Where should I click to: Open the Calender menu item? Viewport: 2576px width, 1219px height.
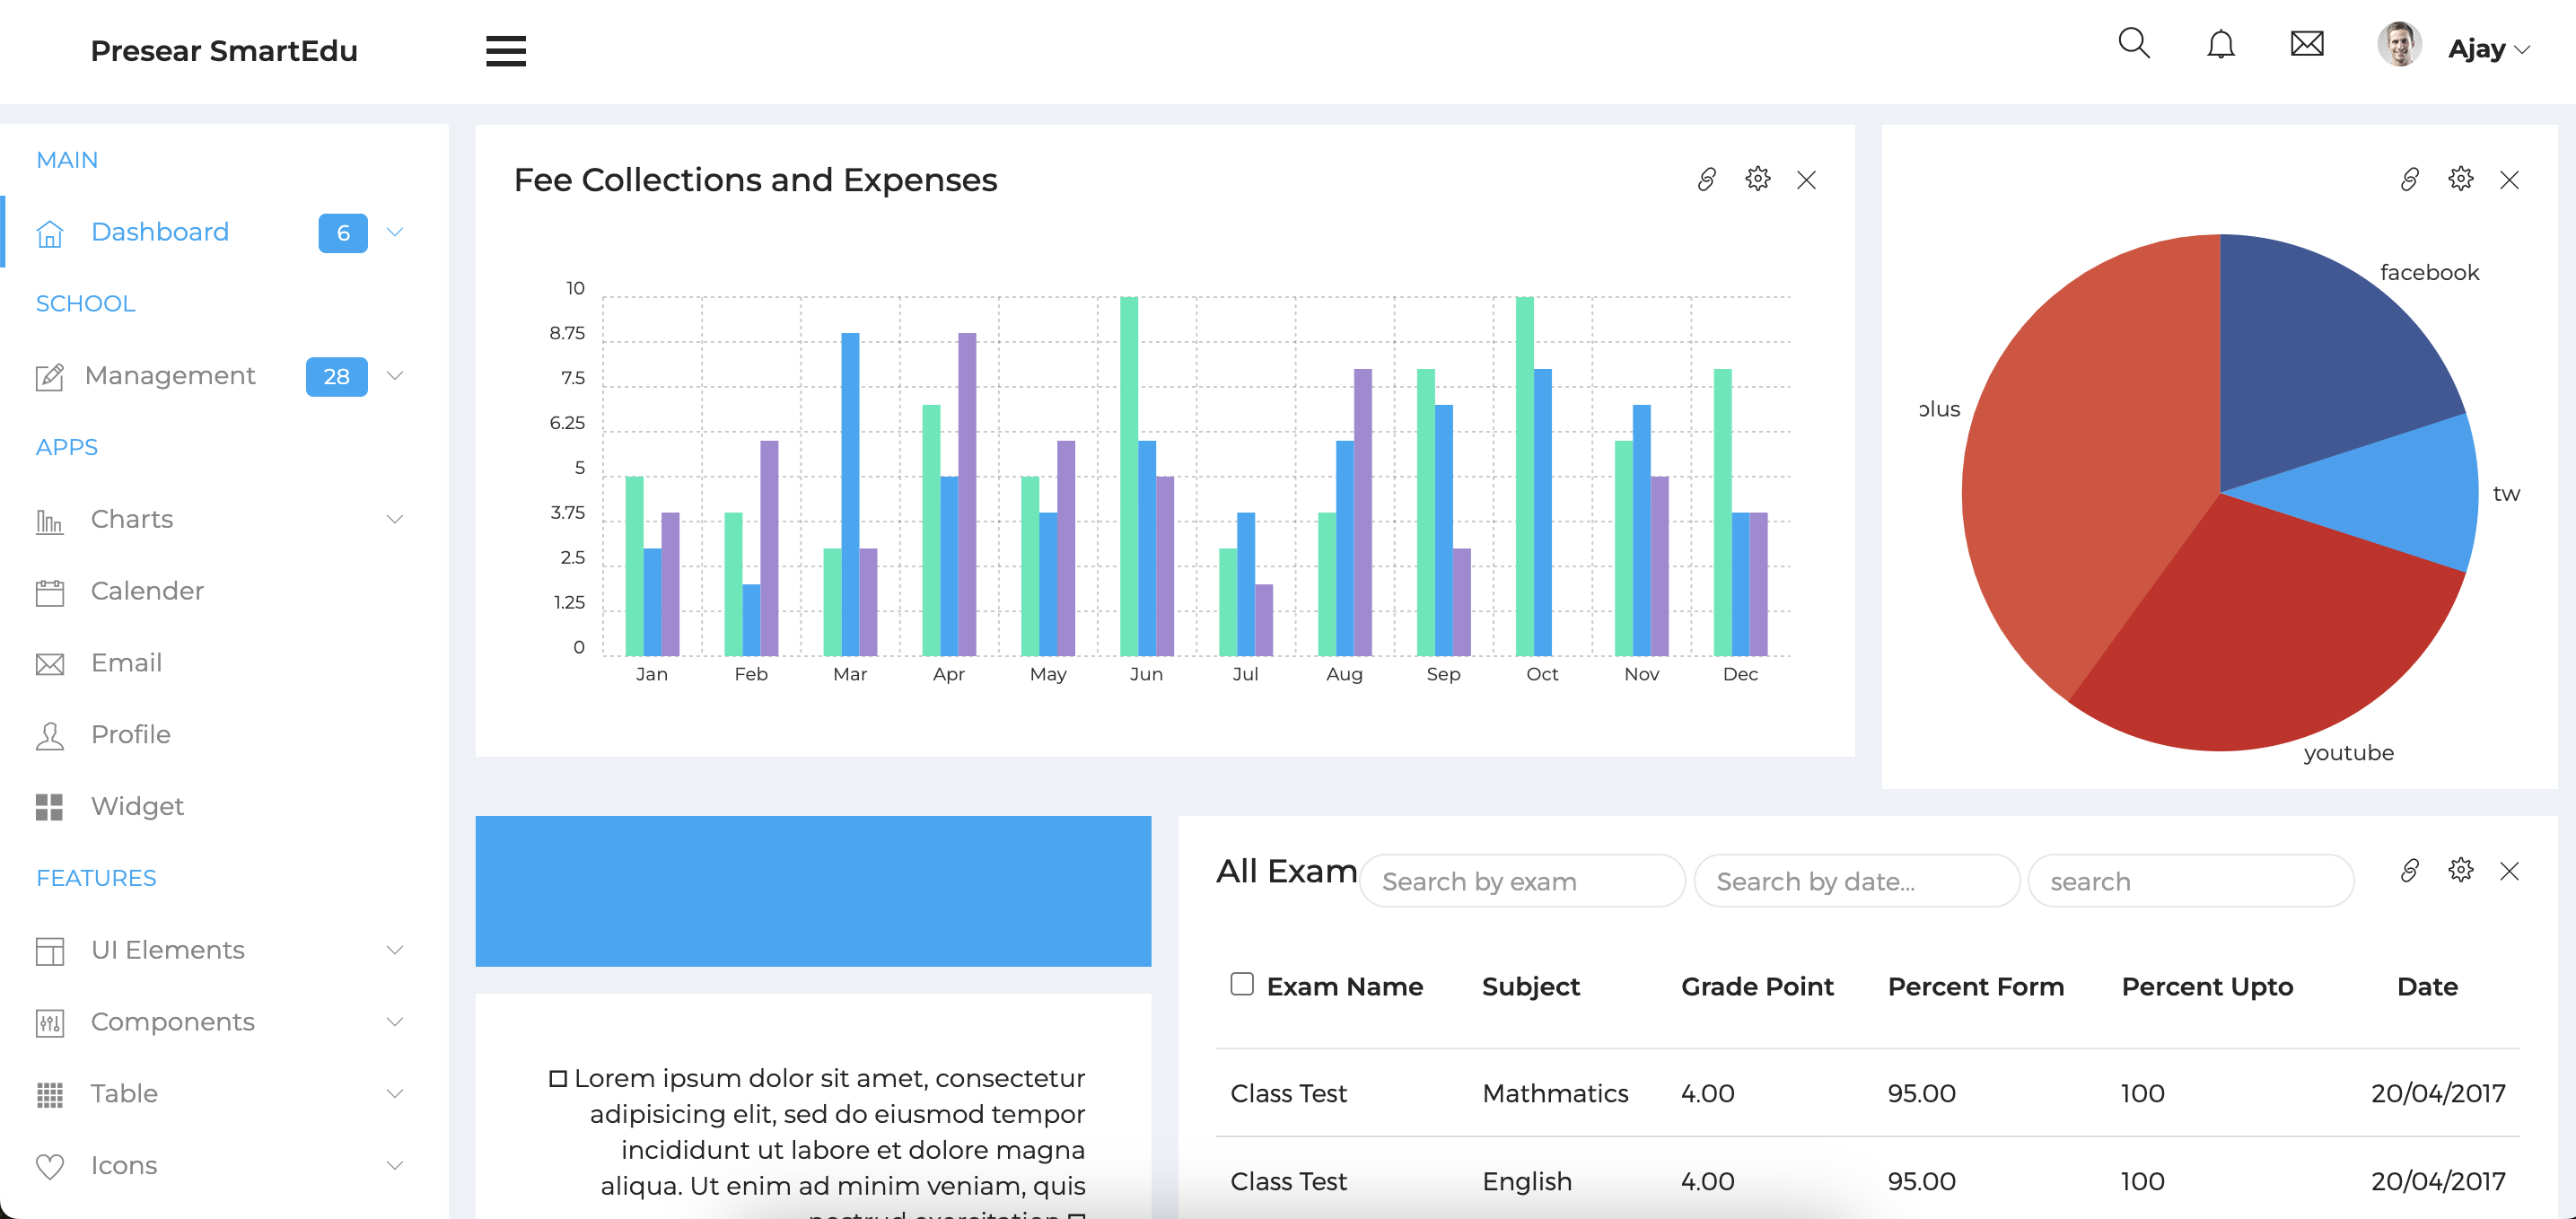pos(147,591)
